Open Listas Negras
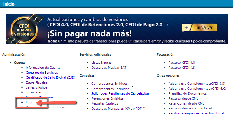233x122 pixels. pos(101,63)
